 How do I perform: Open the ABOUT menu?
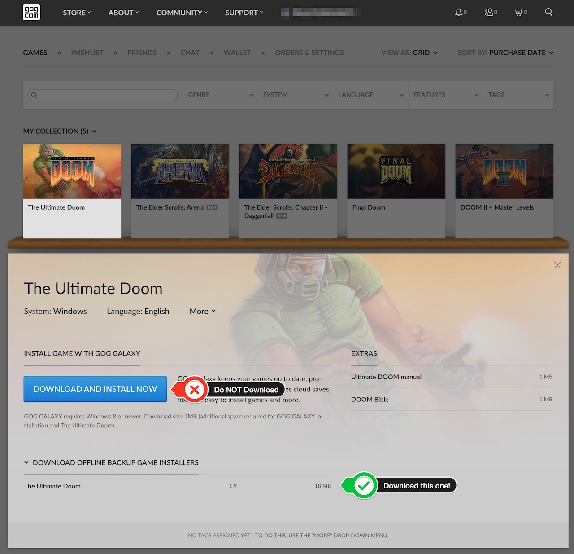(x=124, y=13)
